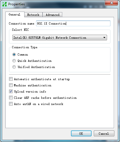Enable Automatic authenticate at startup

click(11, 79)
